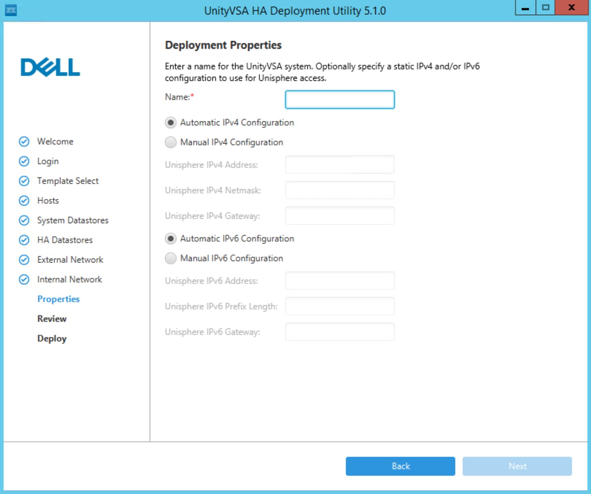Close the Deployment Utility window
This screenshot has height=494, width=591.
pos(572,8)
